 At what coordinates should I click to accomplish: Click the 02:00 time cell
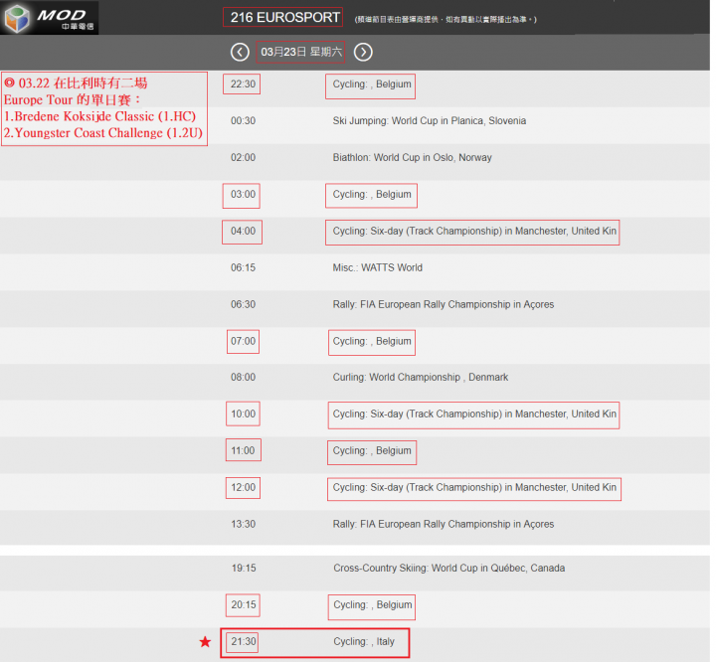[x=243, y=157]
